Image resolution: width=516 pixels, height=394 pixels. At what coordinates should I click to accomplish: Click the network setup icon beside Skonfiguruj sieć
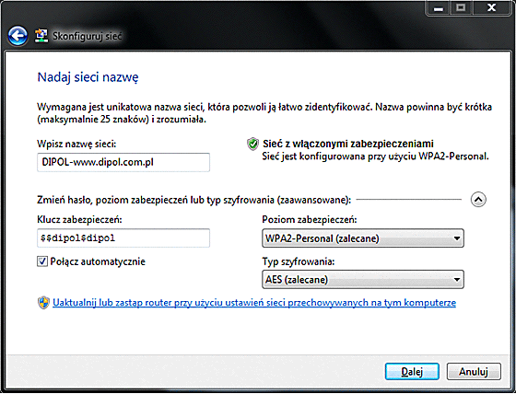[41, 36]
